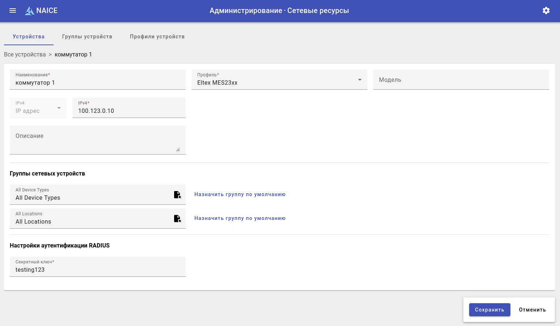Switch to the Устройства tab
The width and height of the screenshot is (560, 326).
pyautogui.click(x=29, y=37)
